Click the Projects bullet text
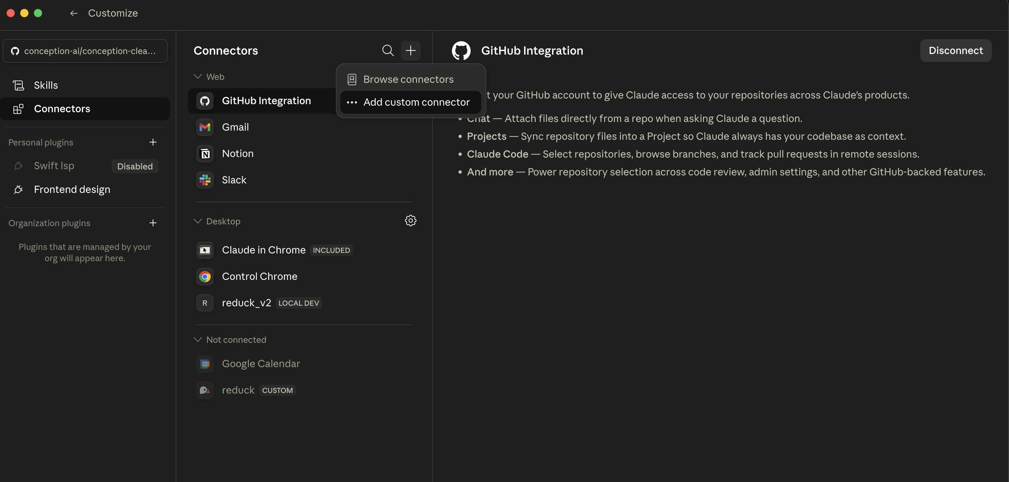 [x=686, y=136]
